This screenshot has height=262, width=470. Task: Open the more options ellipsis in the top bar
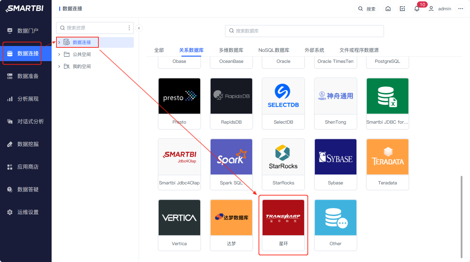click(461, 9)
